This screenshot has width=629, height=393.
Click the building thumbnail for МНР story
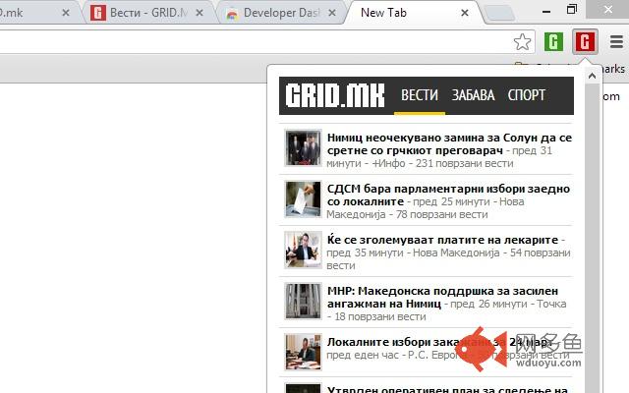point(303,301)
